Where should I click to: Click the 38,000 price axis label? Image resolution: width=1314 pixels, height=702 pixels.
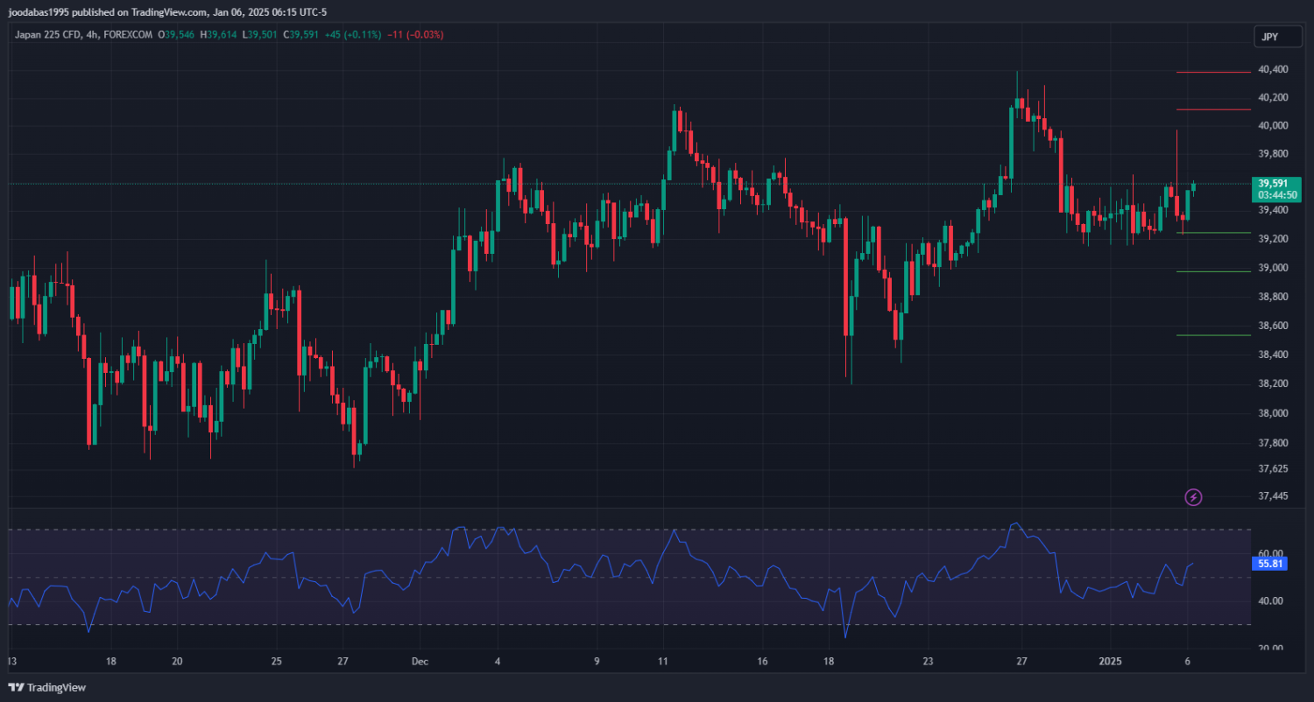click(x=1273, y=413)
